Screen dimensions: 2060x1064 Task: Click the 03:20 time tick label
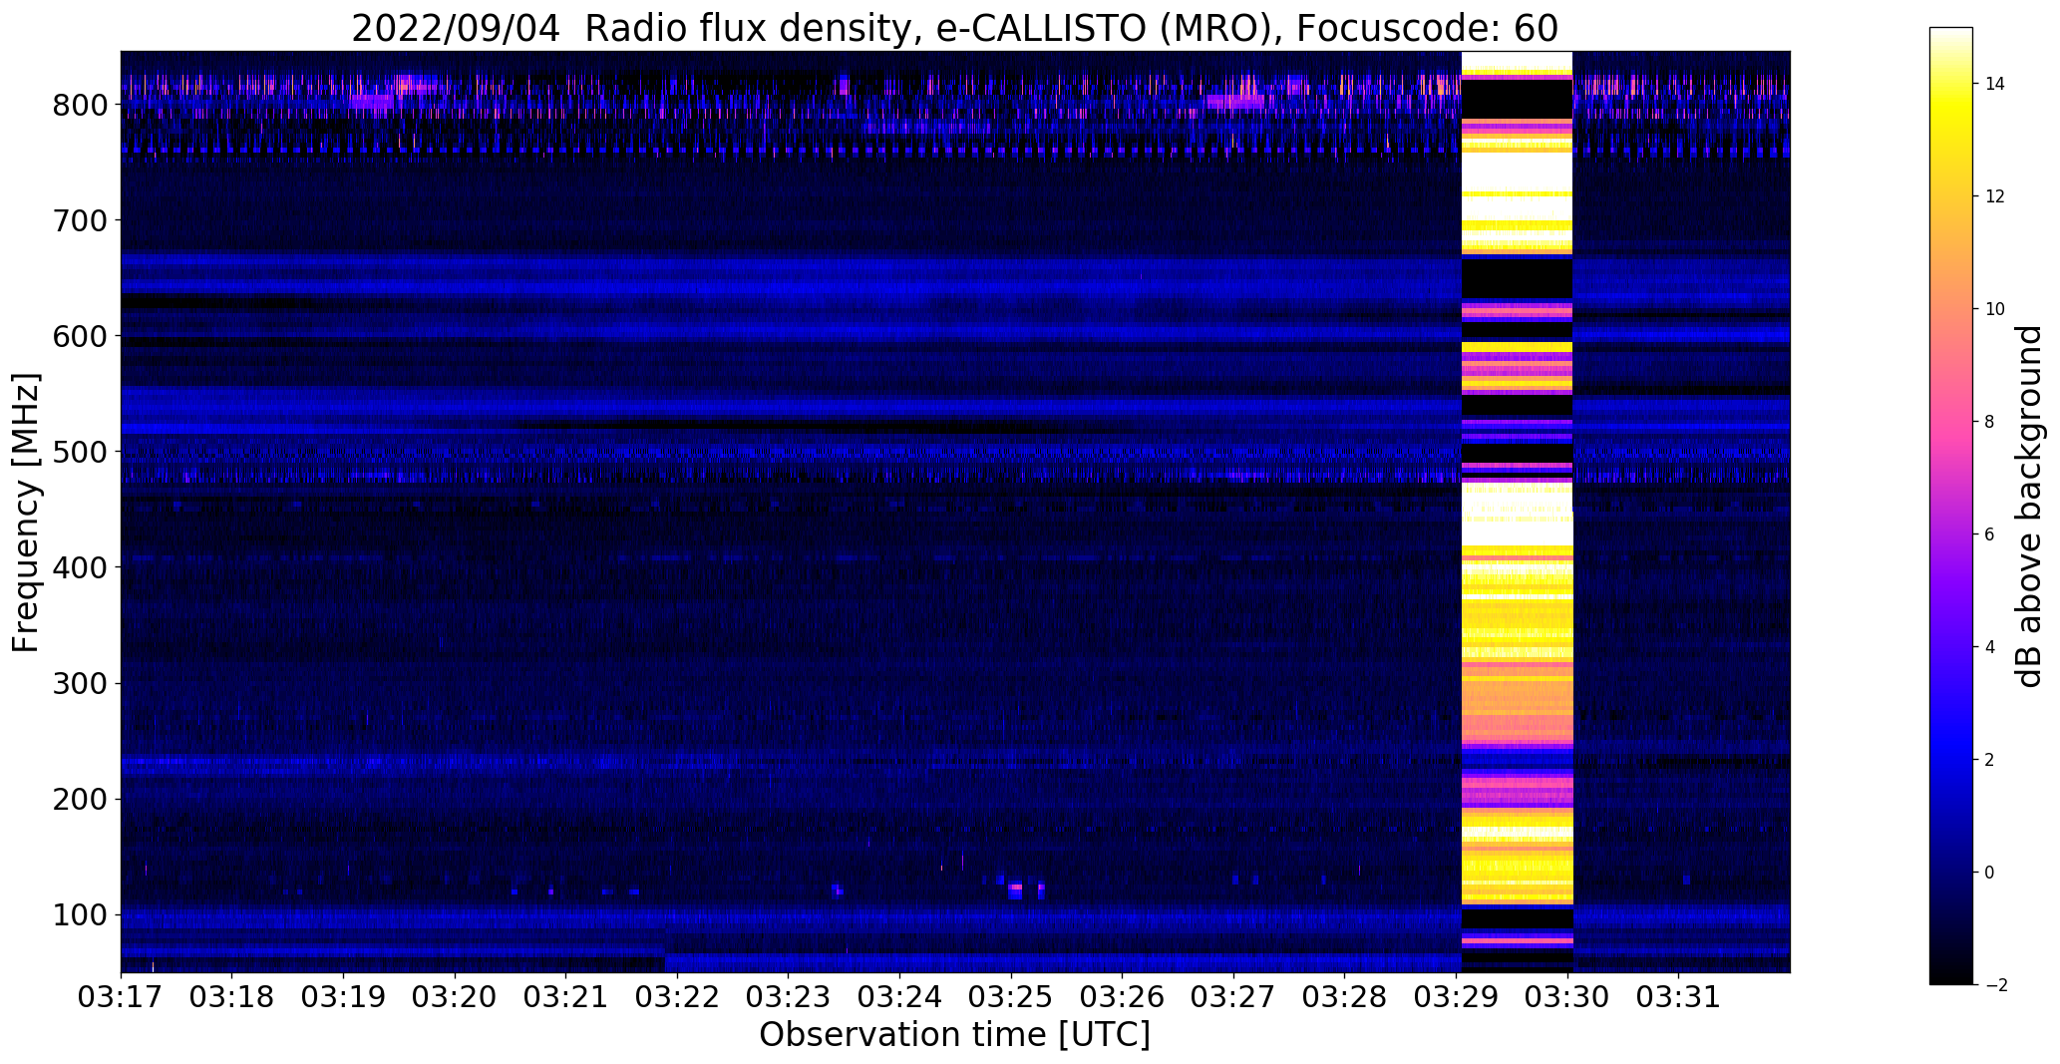[455, 997]
